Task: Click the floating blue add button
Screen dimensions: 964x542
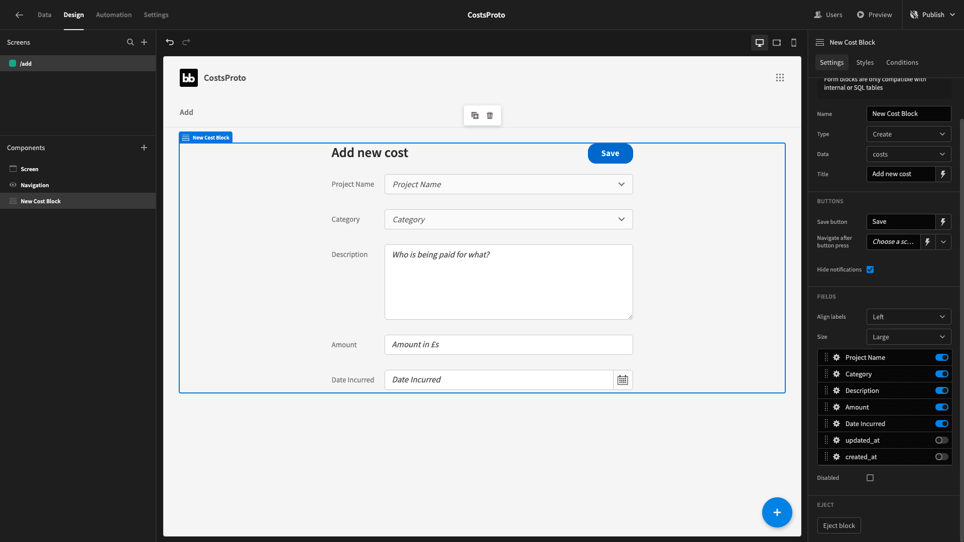Action: click(x=777, y=512)
